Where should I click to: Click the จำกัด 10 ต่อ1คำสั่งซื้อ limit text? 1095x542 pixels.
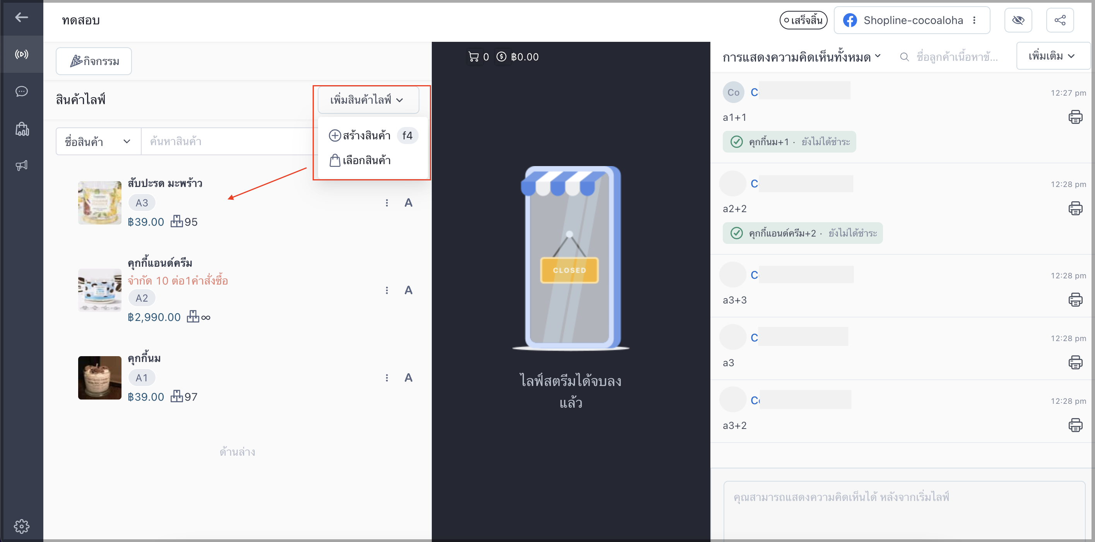coord(178,280)
